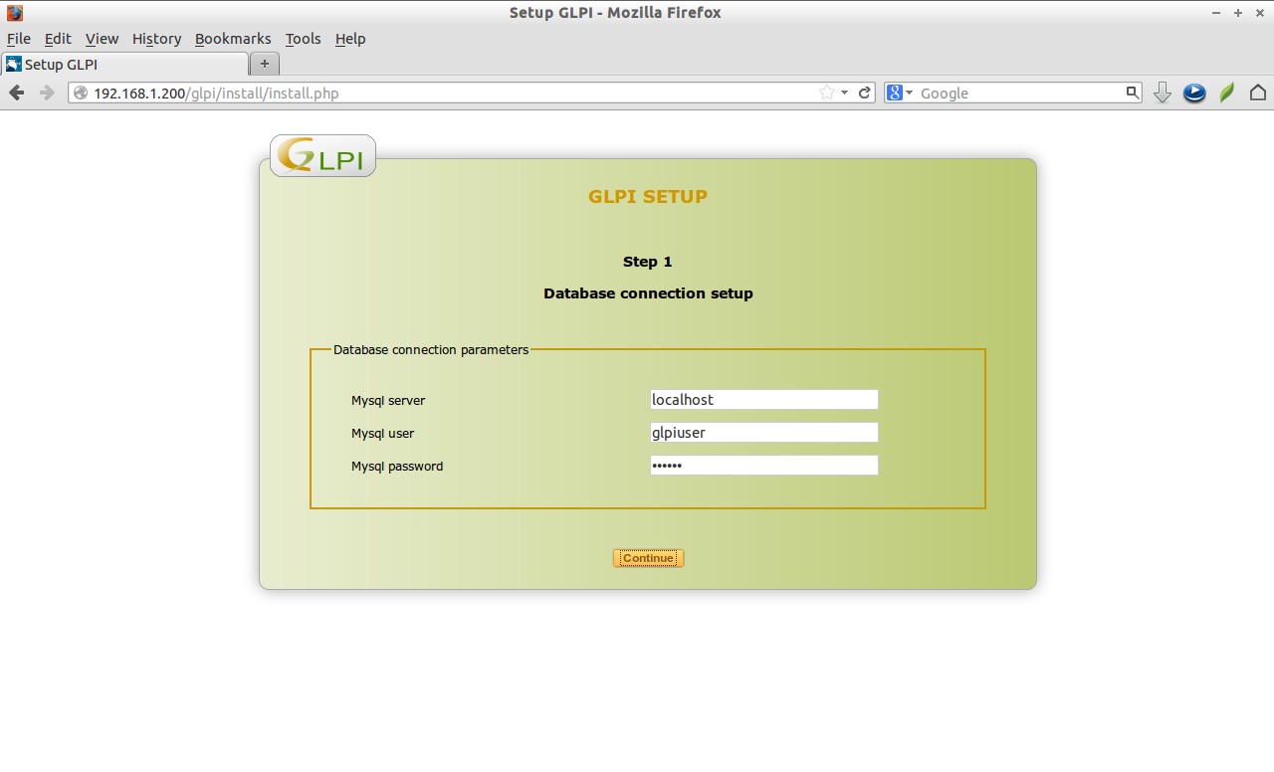Focus the Mysql server input field
The image size is (1274, 772).
coord(763,399)
